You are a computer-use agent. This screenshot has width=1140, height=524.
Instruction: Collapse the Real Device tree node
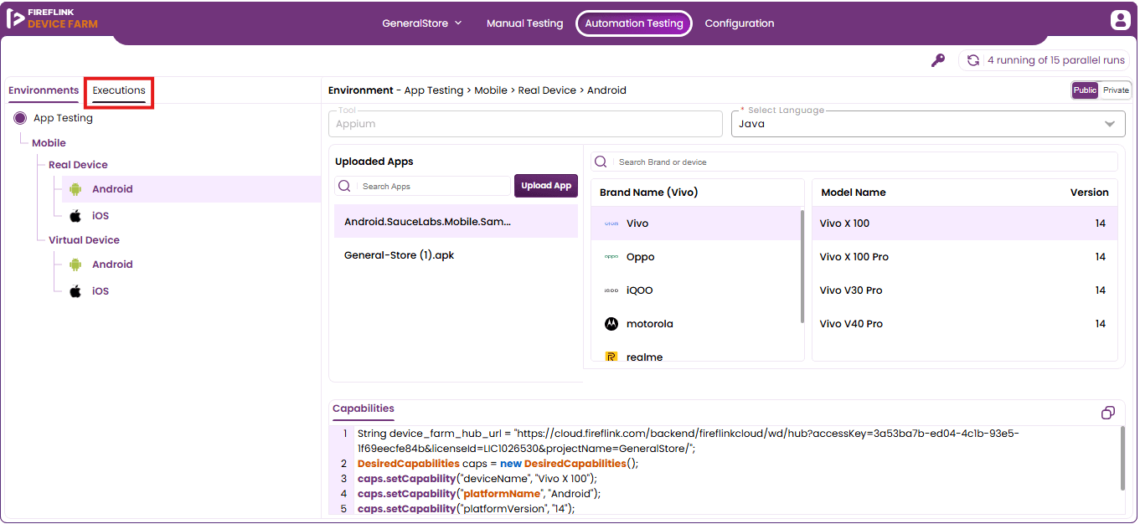[x=78, y=165]
